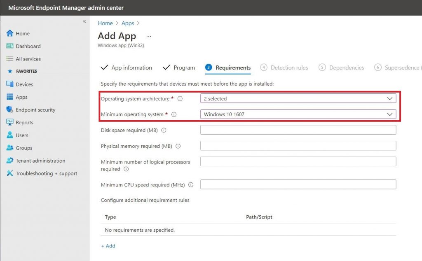The height and width of the screenshot is (261, 422).
Task: Go to Dependencies step
Action: [x=341, y=68]
